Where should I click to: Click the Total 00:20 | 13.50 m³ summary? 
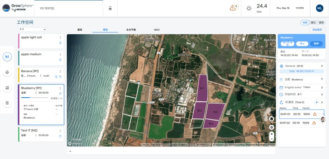(x=301, y=71)
